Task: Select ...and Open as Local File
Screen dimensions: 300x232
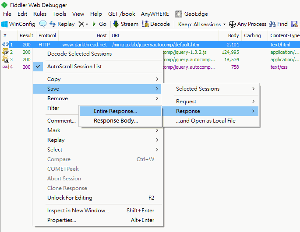Action: pos(211,121)
